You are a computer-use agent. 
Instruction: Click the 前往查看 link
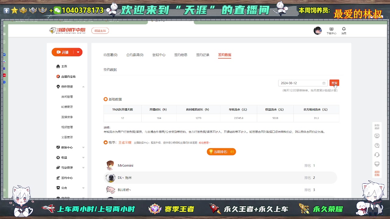click(204, 143)
